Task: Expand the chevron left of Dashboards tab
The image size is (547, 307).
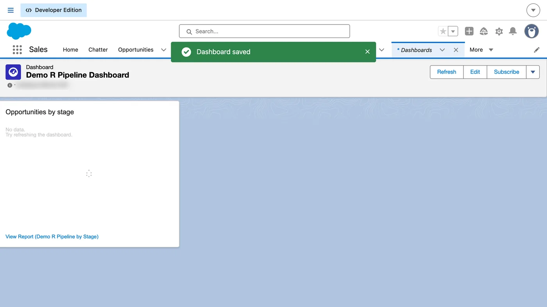Action: coord(382,50)
